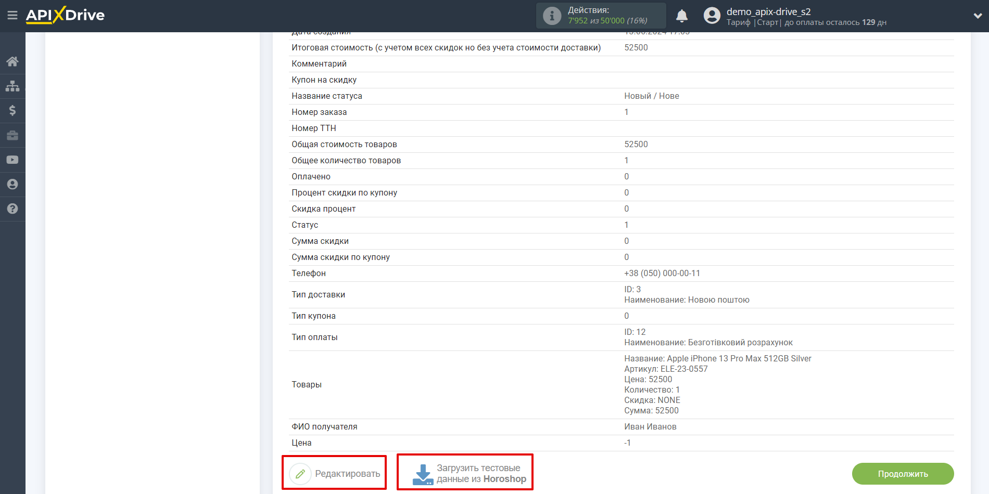
Task: Select the Процент скидки по купону label
Action: (x=344, y=193)
